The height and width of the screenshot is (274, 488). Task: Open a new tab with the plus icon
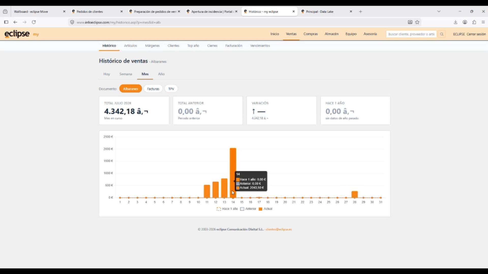pyautogui.click(x=360, y=11)
